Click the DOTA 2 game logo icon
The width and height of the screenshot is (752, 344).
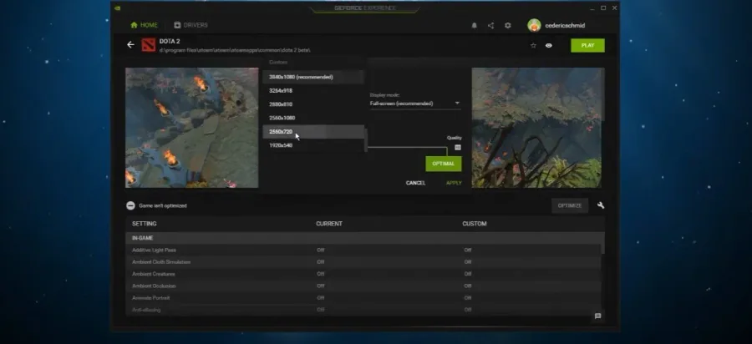point(148,45)
